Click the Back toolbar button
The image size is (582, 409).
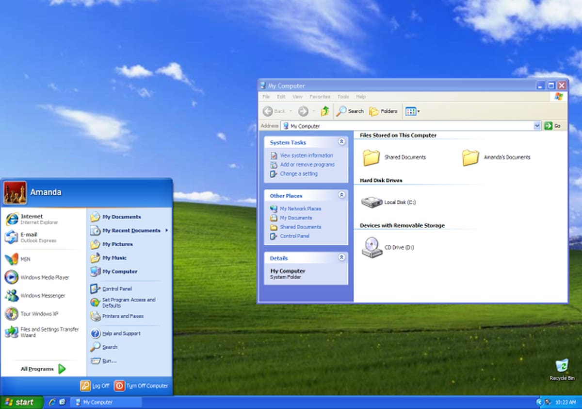(275, 111)
